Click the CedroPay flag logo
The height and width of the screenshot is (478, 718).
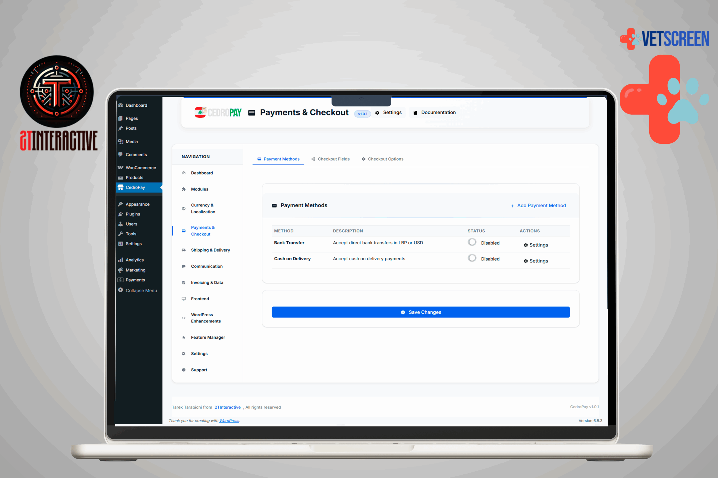(200, 112)
